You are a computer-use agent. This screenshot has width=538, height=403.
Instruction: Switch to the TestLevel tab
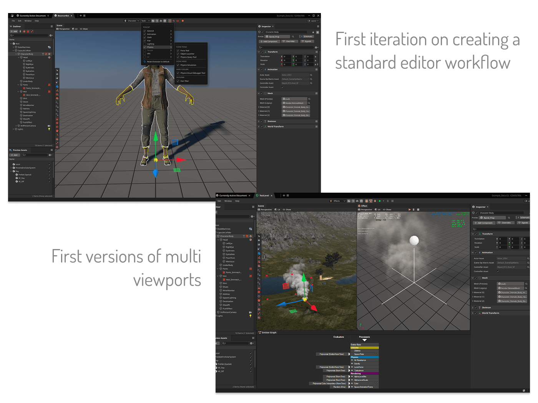coord(264,195)
